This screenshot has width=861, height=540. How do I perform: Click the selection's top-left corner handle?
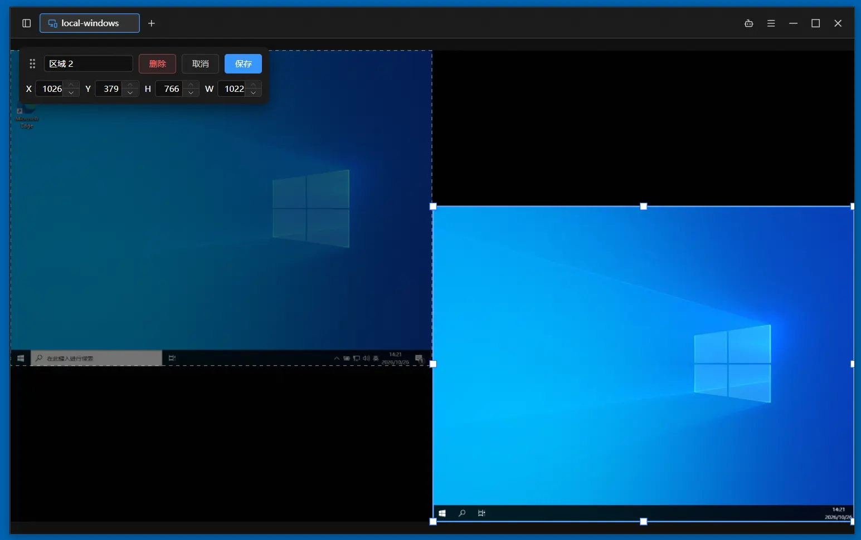(433, 207)
